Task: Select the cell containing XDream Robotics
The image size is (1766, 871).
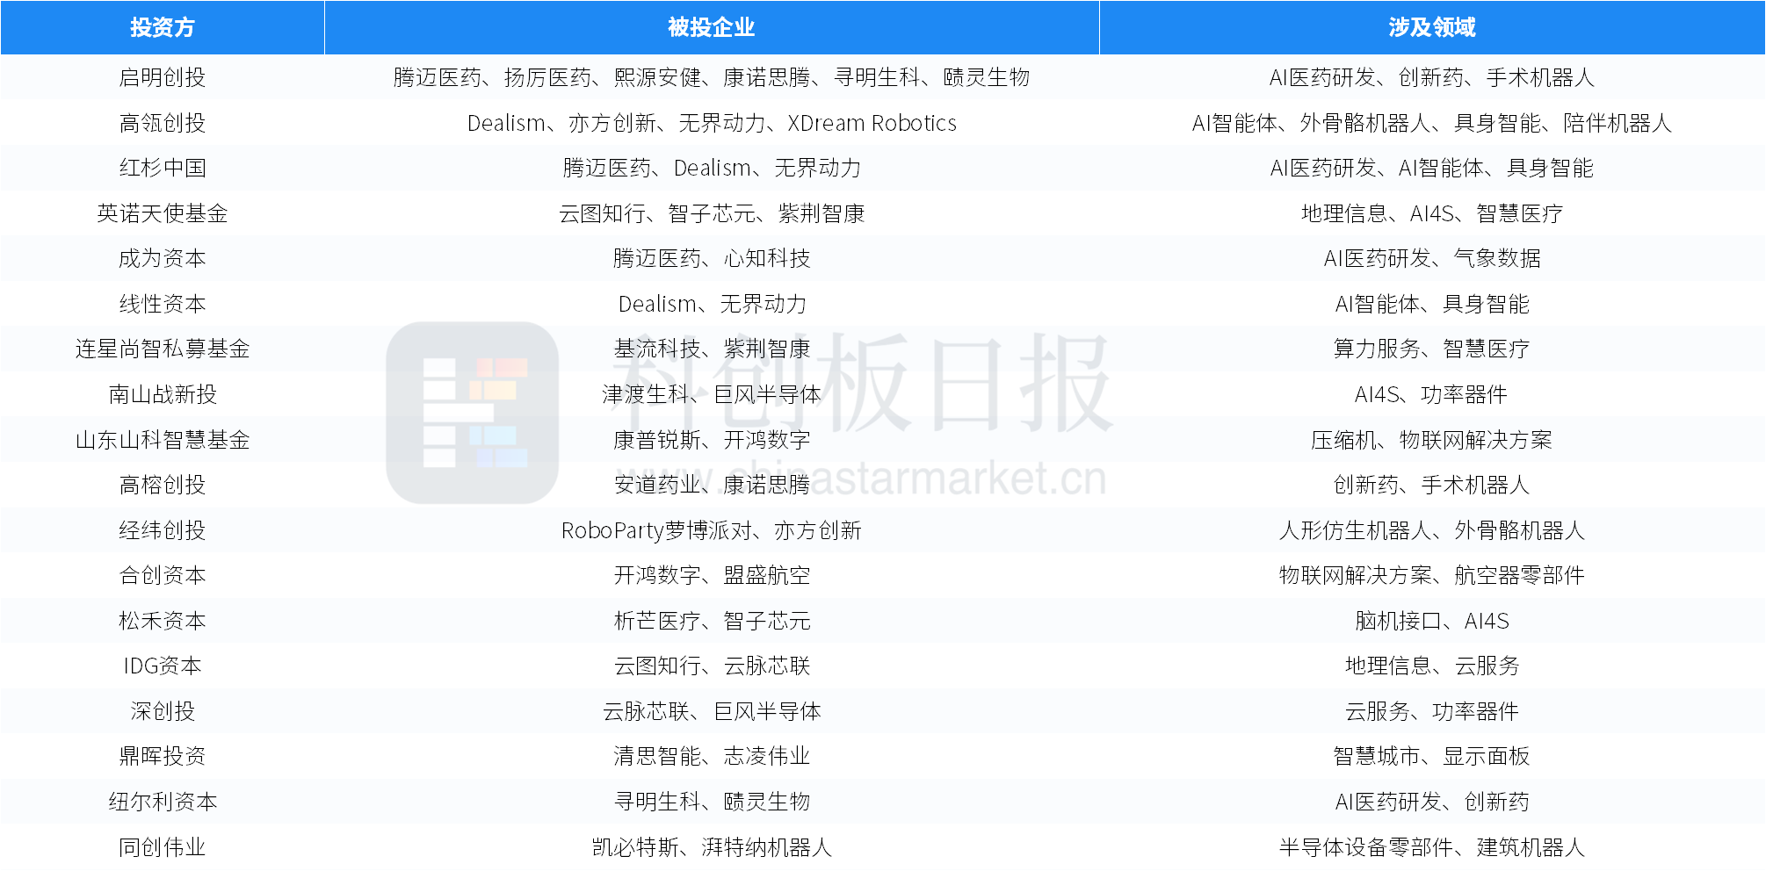Action: coord(712,123)
